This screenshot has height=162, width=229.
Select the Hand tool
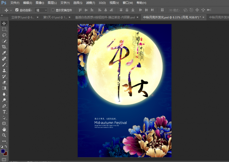click(4, 129)
